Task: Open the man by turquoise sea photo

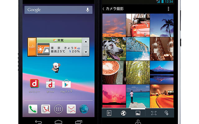Action: (x=138, y=96)
